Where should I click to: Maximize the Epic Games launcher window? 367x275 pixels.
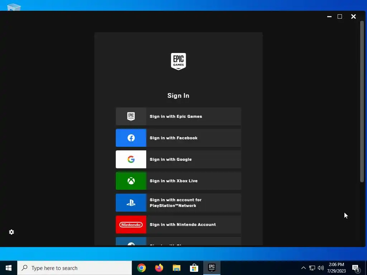[x=340, y=16]
